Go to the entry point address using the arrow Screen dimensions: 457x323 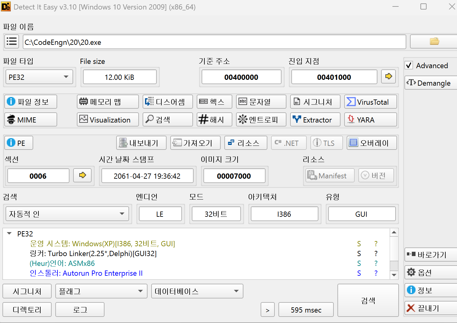[x=388, y=76]
